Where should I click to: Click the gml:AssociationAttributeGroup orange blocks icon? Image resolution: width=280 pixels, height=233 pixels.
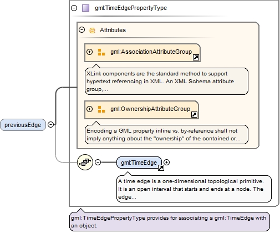point(101,52)
